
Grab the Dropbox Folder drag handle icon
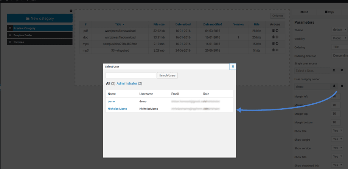pos(10,35)
